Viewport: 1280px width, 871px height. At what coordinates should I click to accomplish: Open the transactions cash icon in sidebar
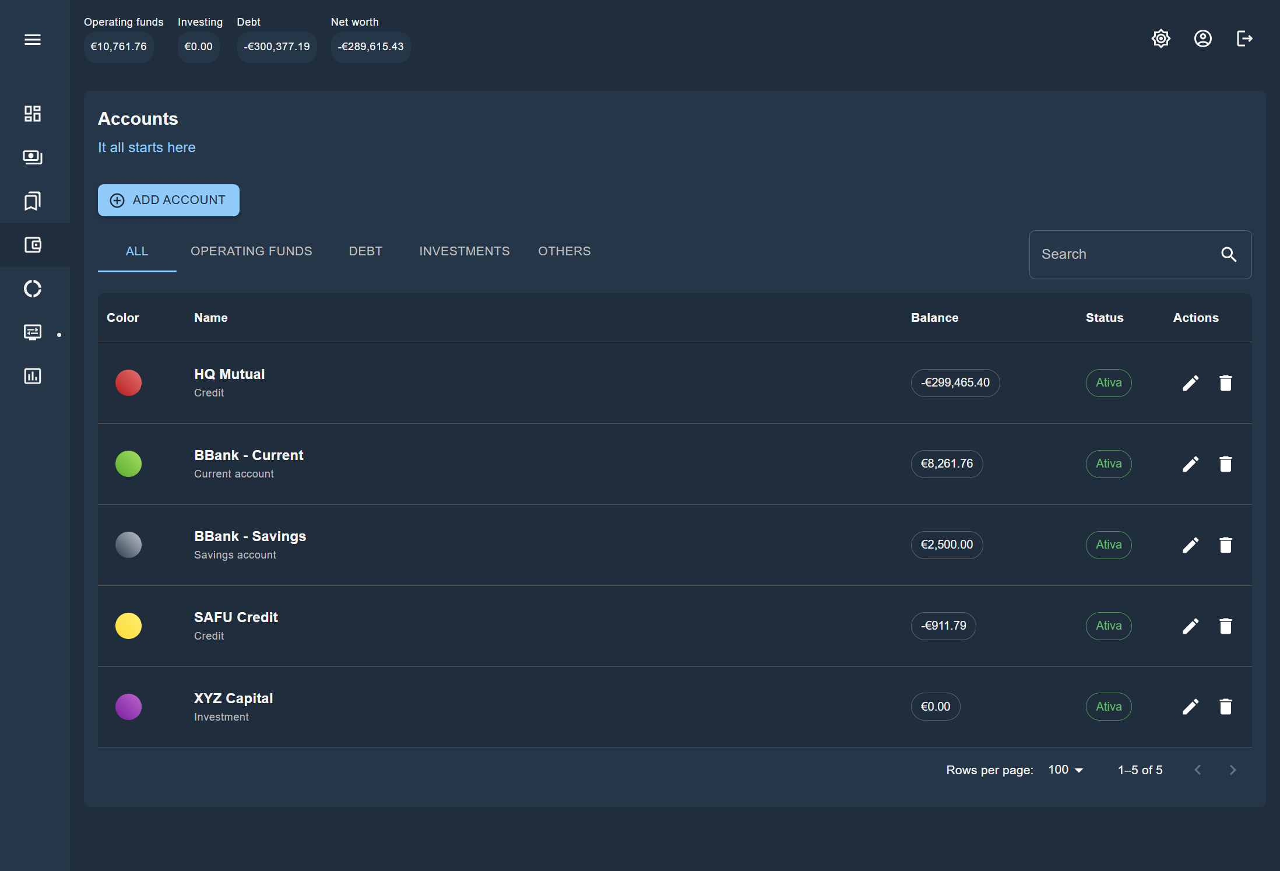pos(33,157)
